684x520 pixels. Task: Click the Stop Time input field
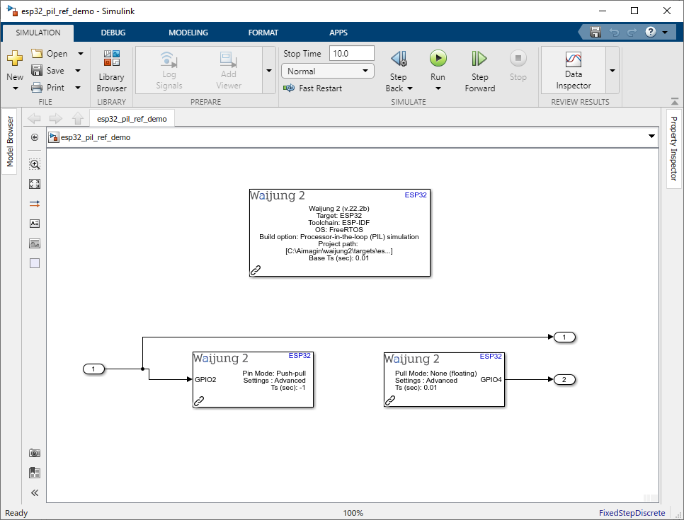pyautogui.click(x=351, y=54)
